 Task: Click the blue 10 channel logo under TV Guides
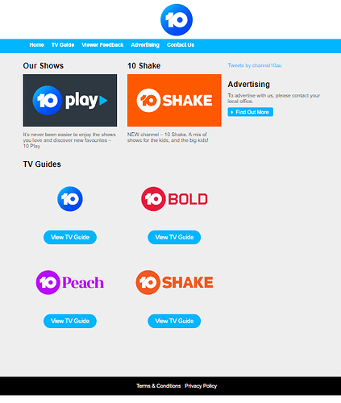point(70,199)
